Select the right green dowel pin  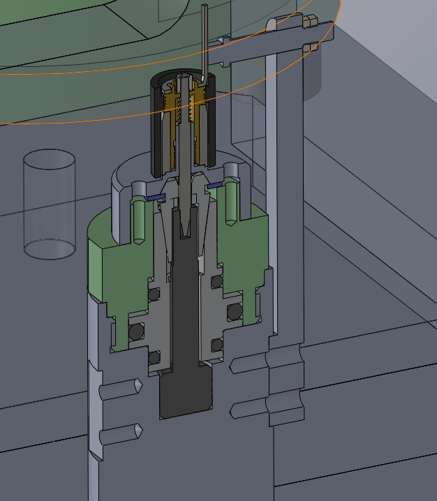click(232, 202)
